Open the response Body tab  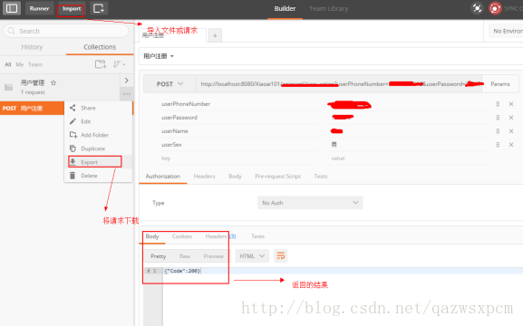[152, 236]
